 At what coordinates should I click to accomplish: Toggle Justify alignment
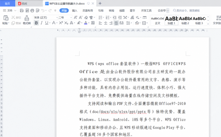(116, 23)
